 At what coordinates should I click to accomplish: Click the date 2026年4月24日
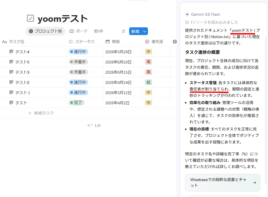coord(118,82)
